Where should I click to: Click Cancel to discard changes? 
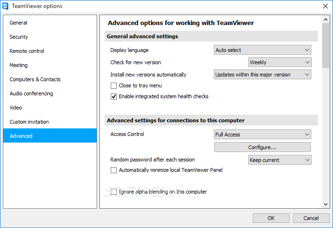[311, 218]
